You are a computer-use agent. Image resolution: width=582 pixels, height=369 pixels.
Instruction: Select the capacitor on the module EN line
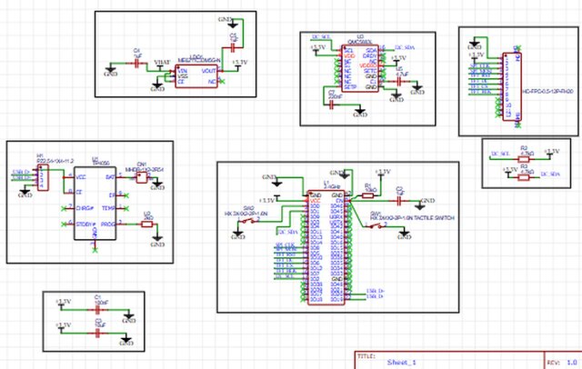point(399,201)
